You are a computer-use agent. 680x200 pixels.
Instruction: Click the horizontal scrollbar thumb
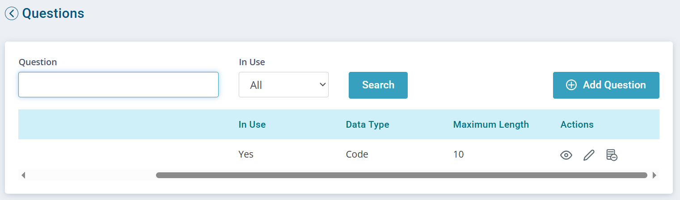(x=401, y=175)
